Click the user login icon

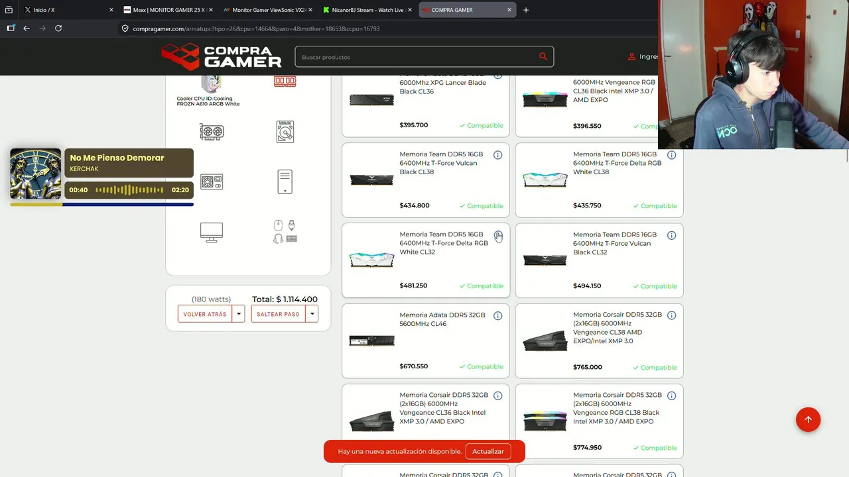point(631,57)
